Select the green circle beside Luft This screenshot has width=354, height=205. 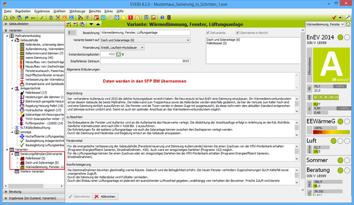(334, 141)
